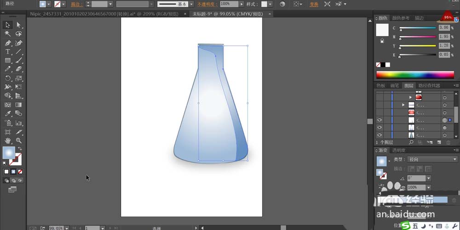This screenshot has height=230, width=460.
Task: Click the large fill swatch in toolbox
Action: tap(9, 153)
